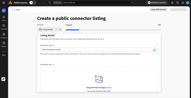Open Premium member badge
Screen dimensions: 191x98
coord(157,3)
